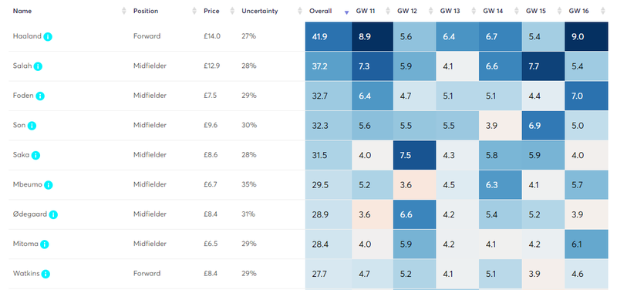The image size is (617, 290).
Task: Toggle the Overall column sort arrow
Action: click(x=346, y=12)
